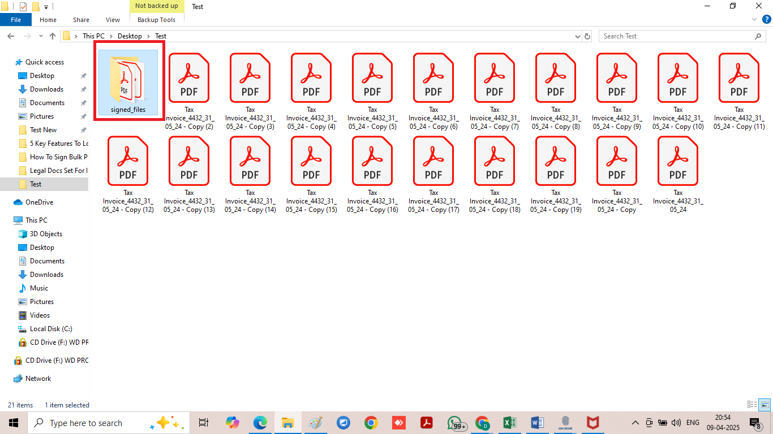Viewport: 773px width, 434px height.
Task: Open the Windows Start menu
Action: tap(13, 423)
